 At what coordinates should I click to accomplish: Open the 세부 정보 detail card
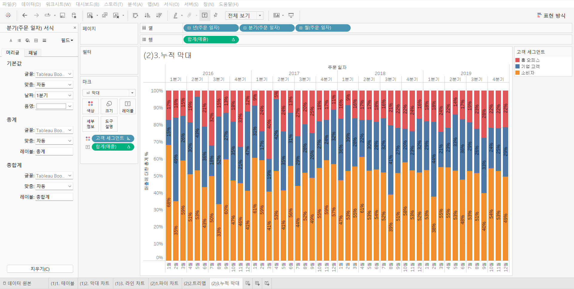[x=91, y=124]
